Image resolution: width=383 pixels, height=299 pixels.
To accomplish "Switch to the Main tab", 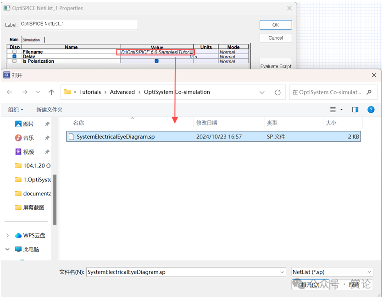I will click(14, 39).
